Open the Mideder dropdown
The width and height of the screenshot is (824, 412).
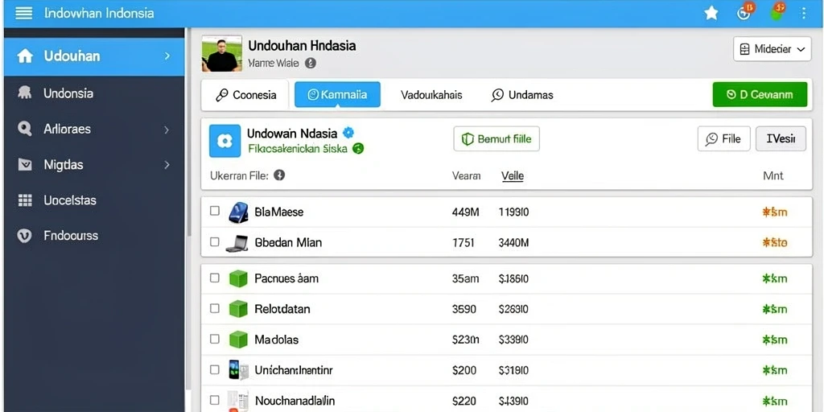click(772, 49)
